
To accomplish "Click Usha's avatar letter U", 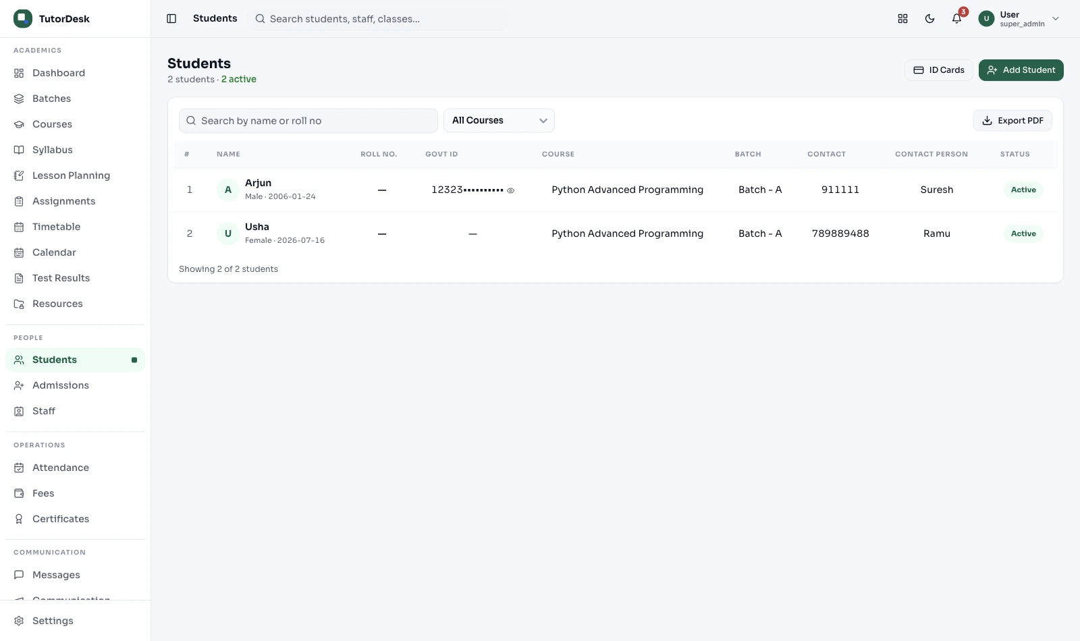I will tap(228, 233).
